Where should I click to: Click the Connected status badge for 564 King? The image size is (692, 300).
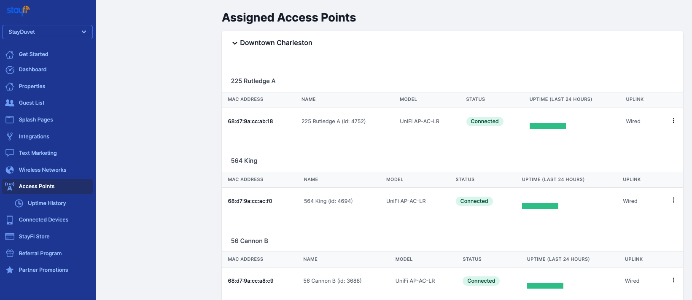point(474,201)
